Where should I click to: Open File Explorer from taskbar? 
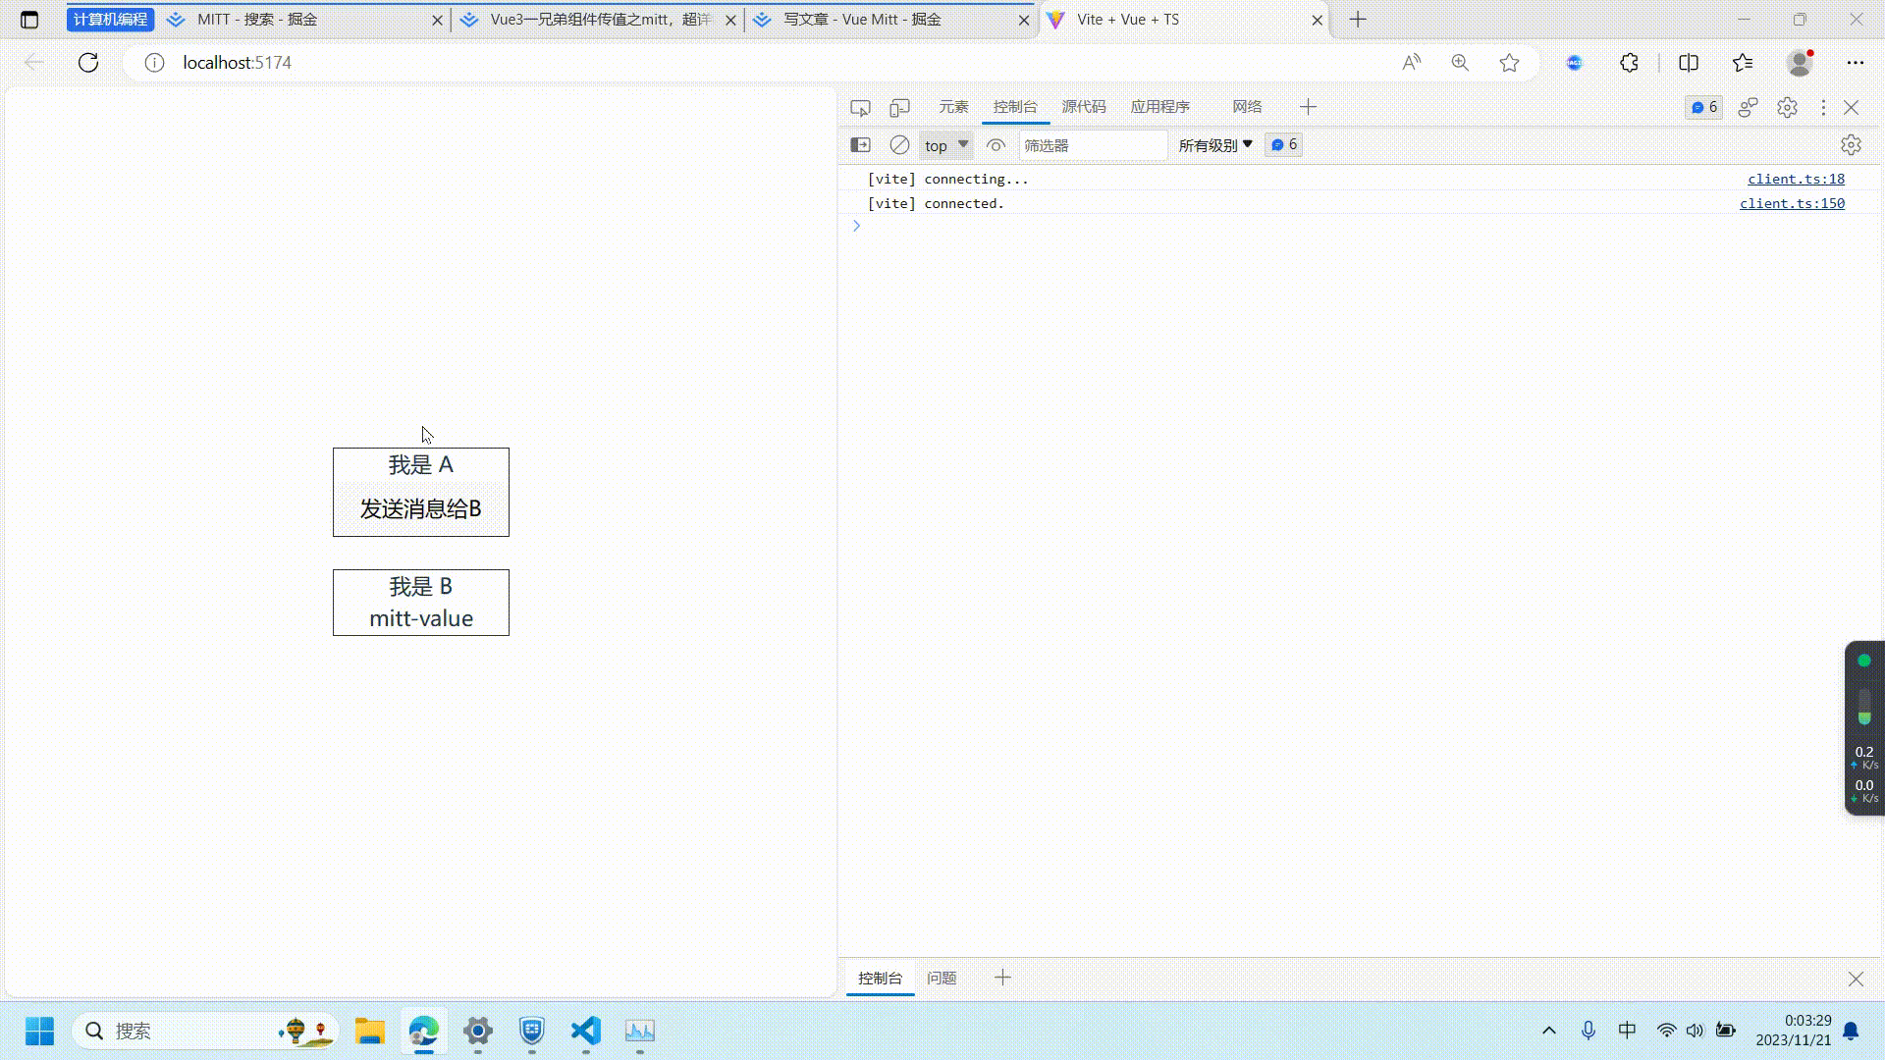coord(370,1031)
